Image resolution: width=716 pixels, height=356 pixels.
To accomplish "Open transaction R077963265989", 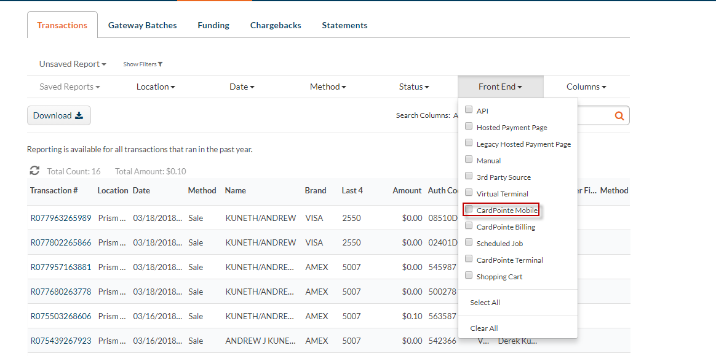I will point(61,218).
